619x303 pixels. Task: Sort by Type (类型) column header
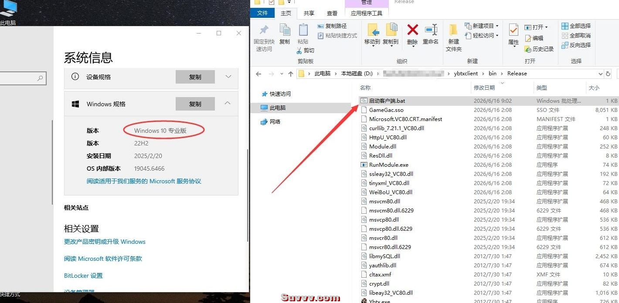click(542, 88)
